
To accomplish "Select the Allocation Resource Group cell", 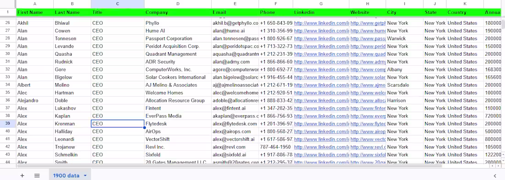I will click(x=178, y=101).
